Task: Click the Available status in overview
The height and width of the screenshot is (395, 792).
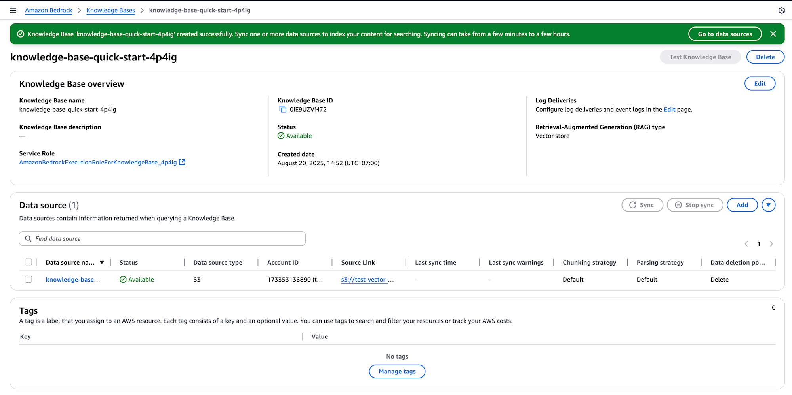Action: [x=295, y=136]
